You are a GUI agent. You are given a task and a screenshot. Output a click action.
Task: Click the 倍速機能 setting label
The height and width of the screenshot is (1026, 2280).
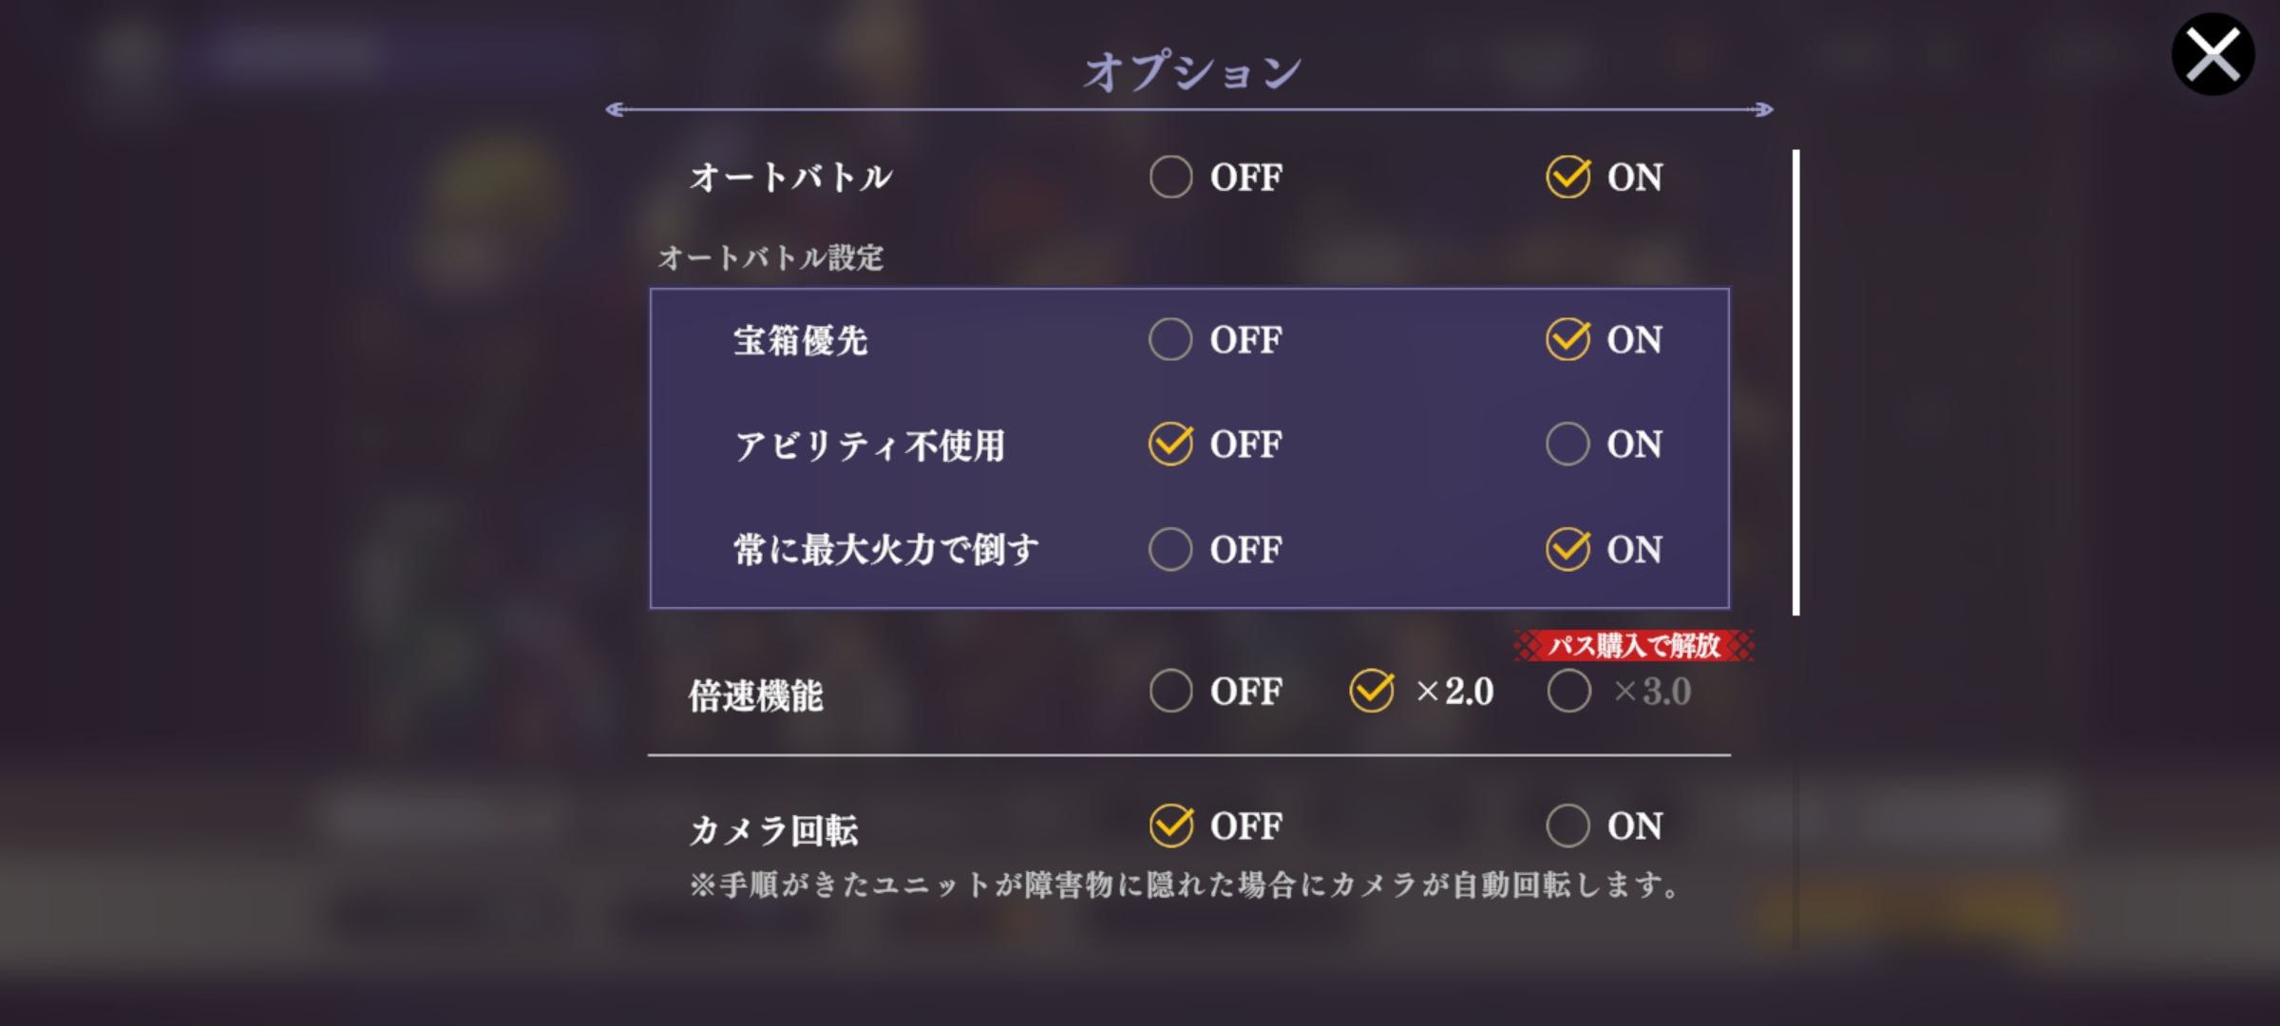(x=756, y=695)
